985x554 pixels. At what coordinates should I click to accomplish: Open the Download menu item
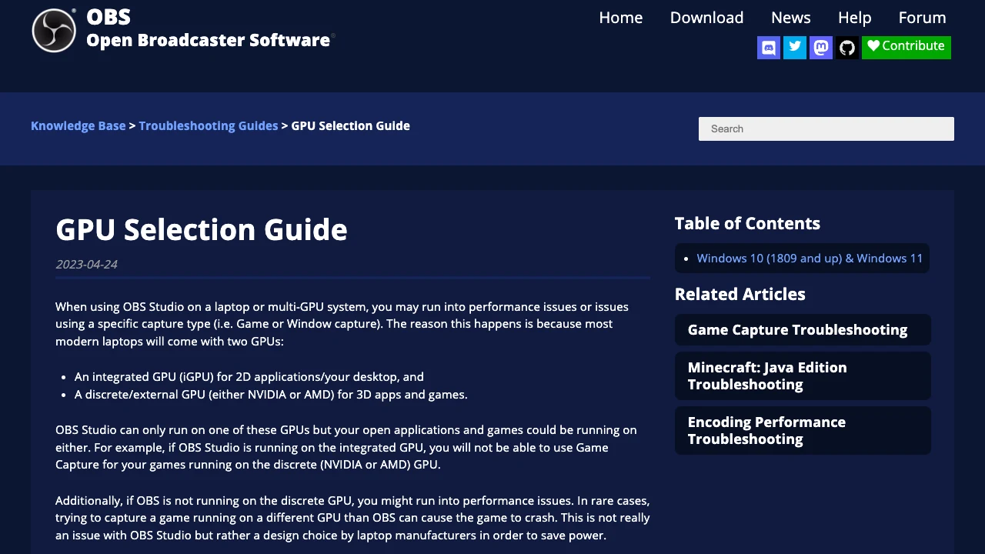tap(707, 18)
